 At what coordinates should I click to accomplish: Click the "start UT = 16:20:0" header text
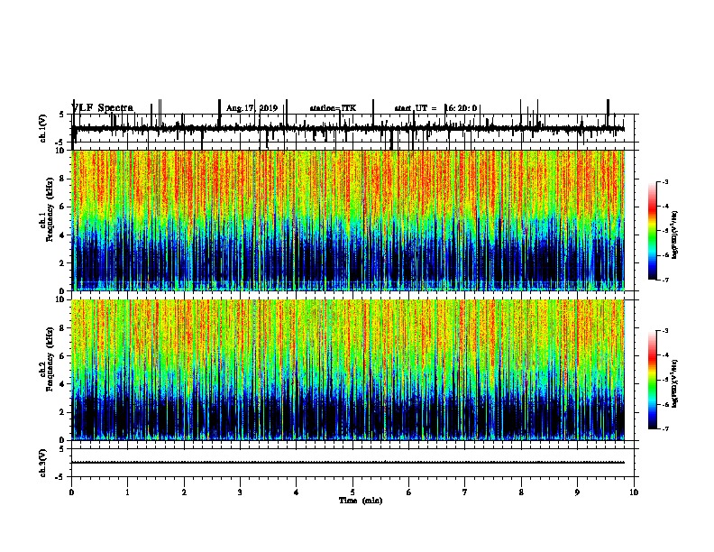click(x=435, y=108)
